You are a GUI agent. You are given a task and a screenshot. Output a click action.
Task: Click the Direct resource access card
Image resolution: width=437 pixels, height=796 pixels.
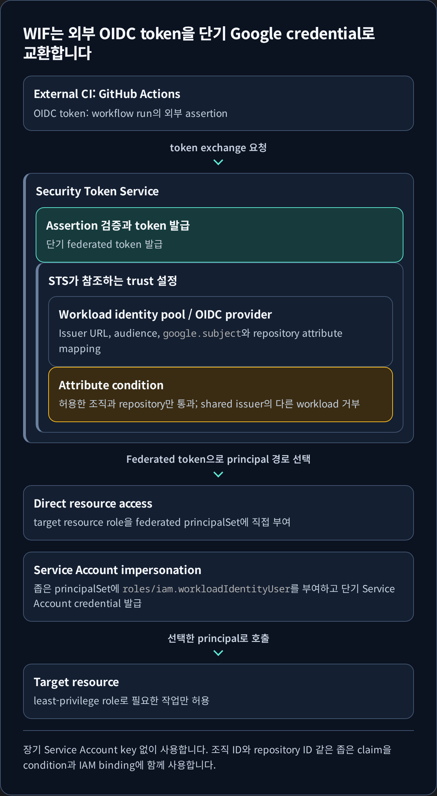click(218, 513)
